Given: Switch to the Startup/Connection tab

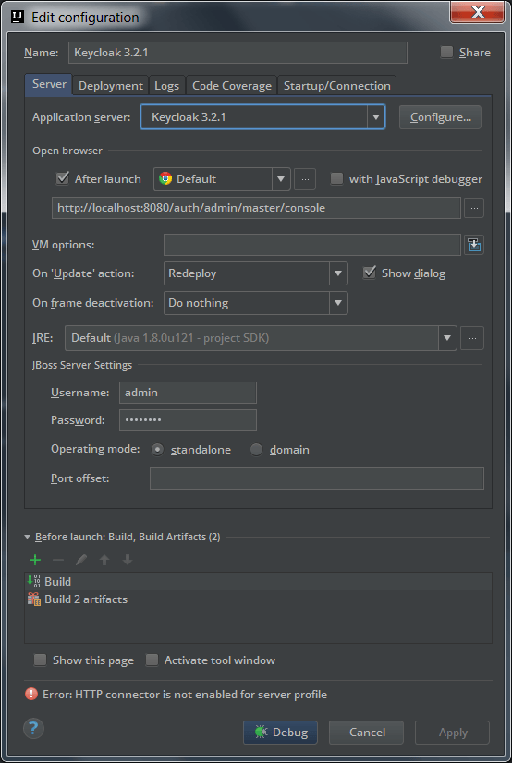Looking at the screenshot, I should (336, 86).
